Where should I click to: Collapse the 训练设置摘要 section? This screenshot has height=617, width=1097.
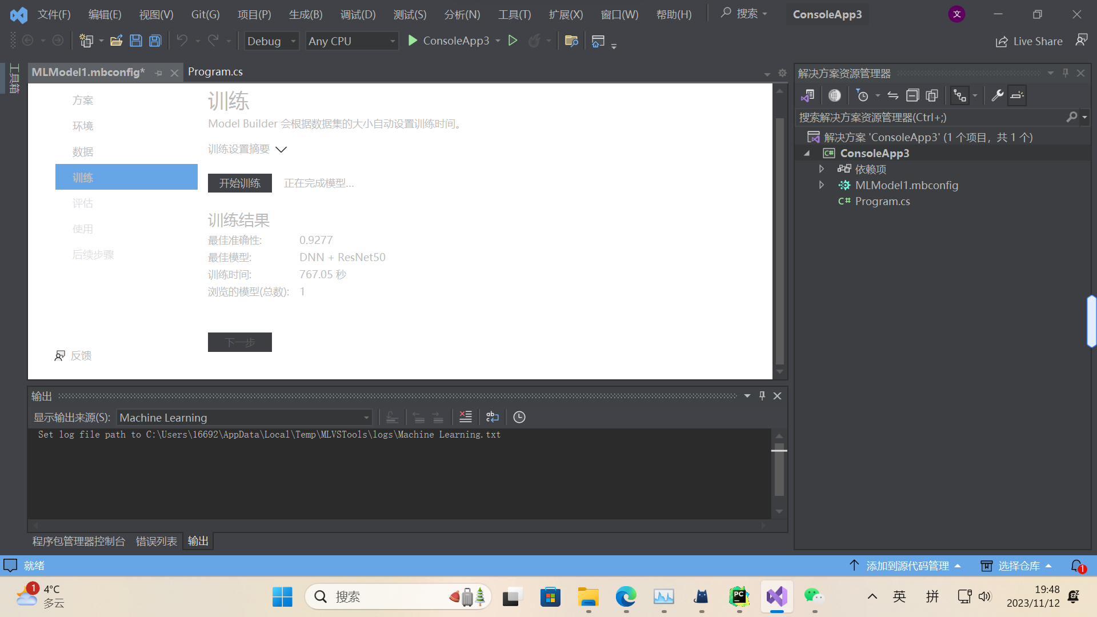(281, 149)
